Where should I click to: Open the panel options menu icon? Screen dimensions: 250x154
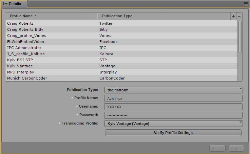point(246,4)
